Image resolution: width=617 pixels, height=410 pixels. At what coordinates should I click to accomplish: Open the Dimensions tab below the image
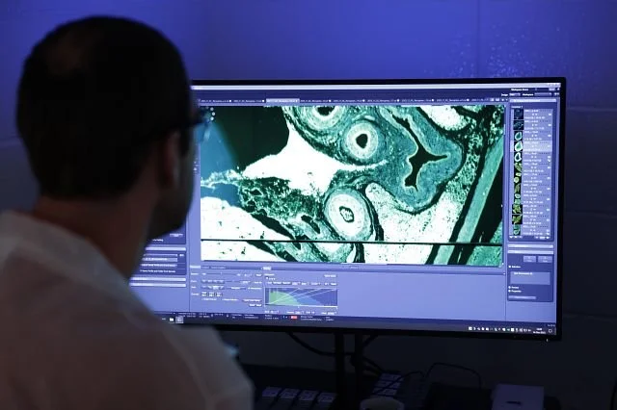point(195,267)
